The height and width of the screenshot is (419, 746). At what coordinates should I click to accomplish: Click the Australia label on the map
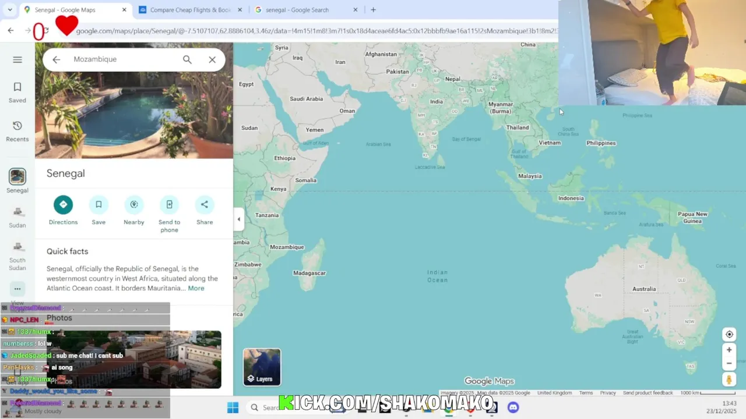tap(644, 289)
